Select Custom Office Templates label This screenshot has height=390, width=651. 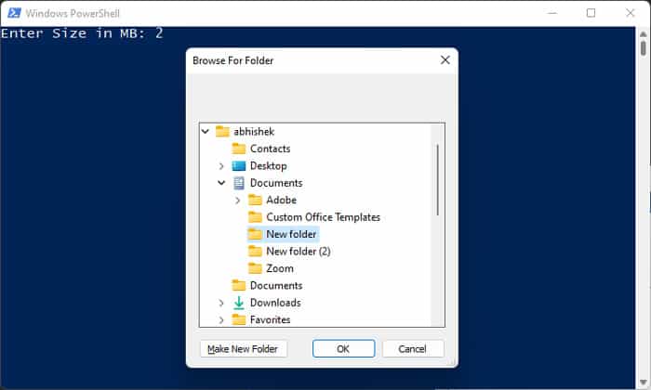tap(323, 216)
